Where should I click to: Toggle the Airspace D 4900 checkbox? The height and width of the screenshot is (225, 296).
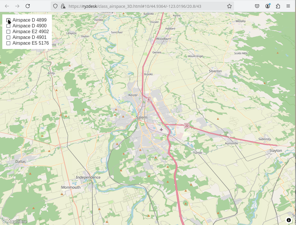point(8,26)
